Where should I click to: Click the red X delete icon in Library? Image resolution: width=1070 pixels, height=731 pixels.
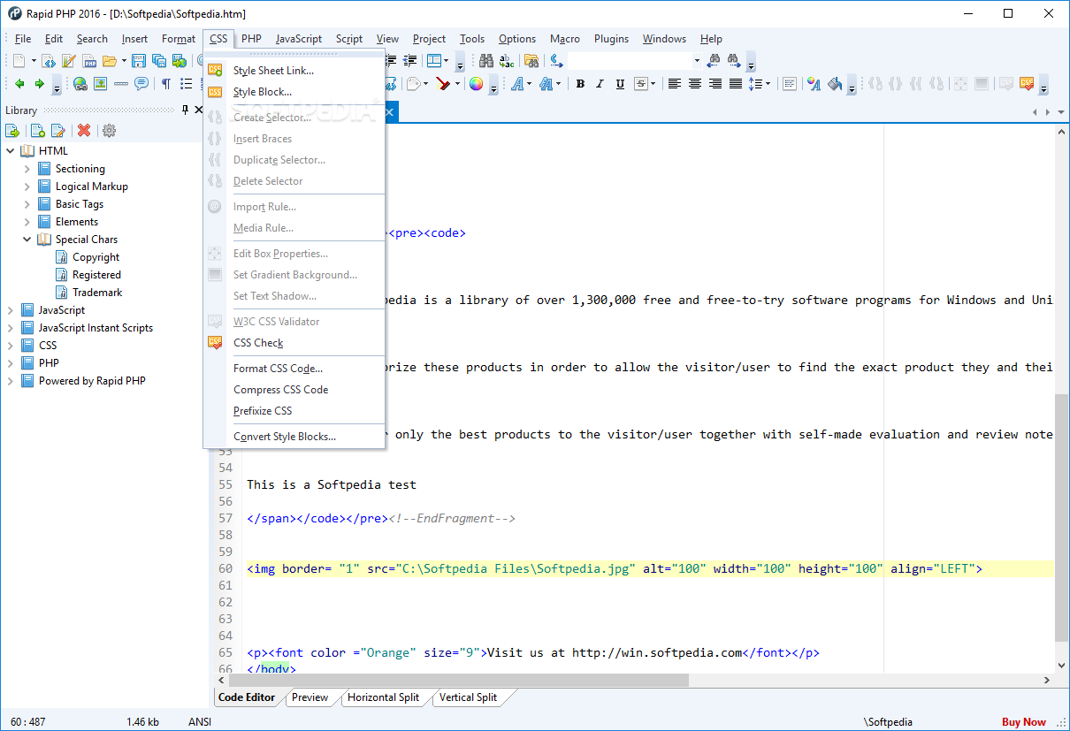pyautogui.click(x=84, y=131)
